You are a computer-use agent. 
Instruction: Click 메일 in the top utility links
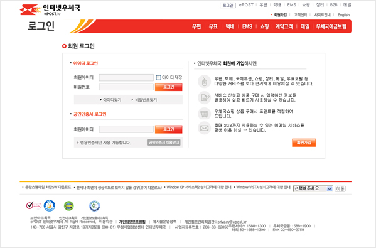(x=347, y=5)
